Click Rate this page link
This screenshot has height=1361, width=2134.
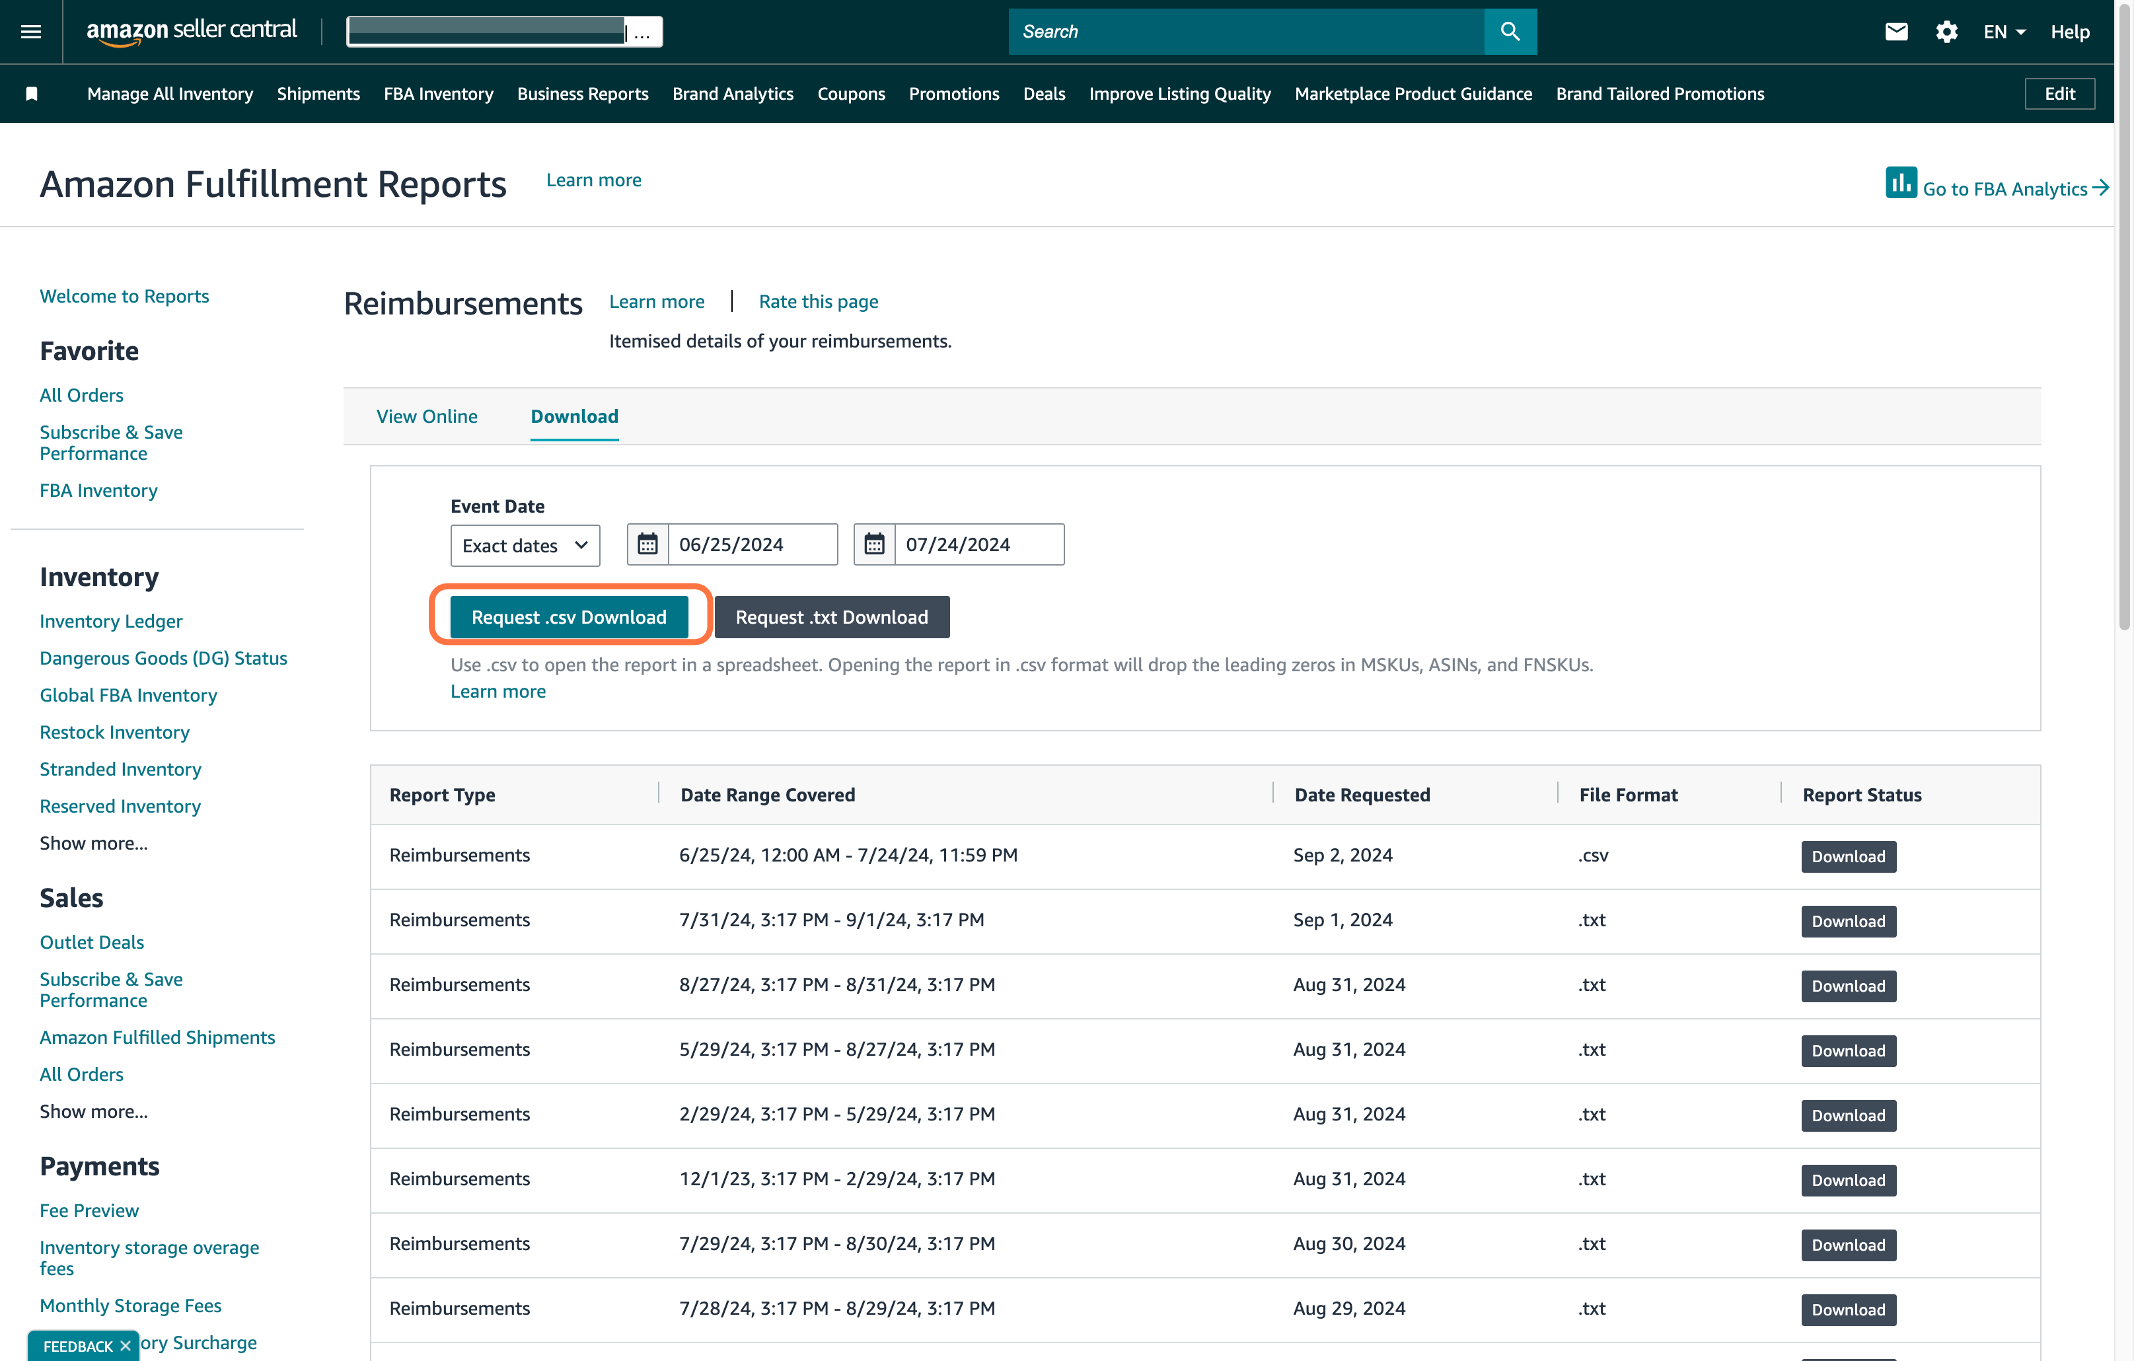pos(818,301)
